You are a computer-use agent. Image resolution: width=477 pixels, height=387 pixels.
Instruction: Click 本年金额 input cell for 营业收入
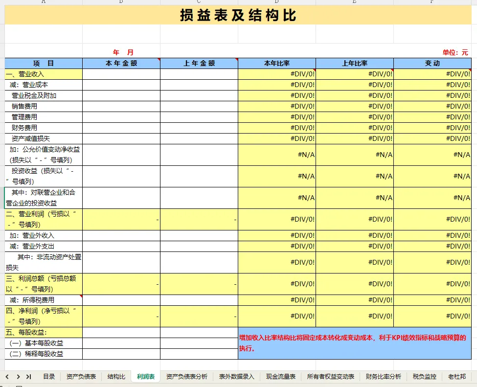[121, 74]
